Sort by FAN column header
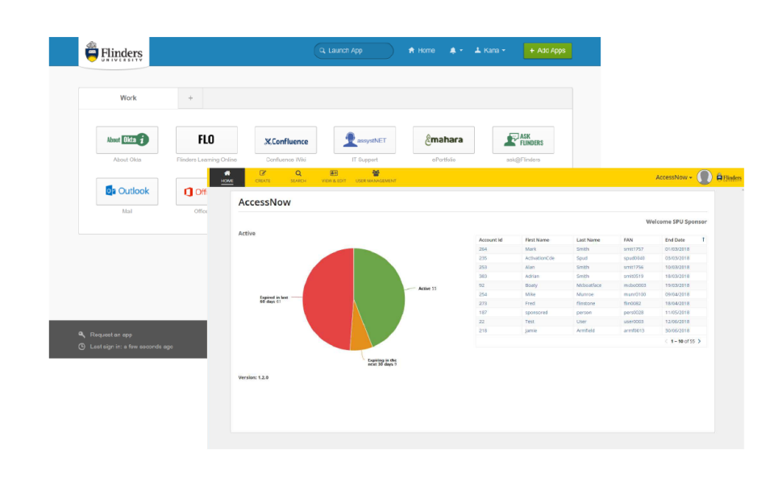The width and height of the screenshot is (782, 495). point(628,239)
